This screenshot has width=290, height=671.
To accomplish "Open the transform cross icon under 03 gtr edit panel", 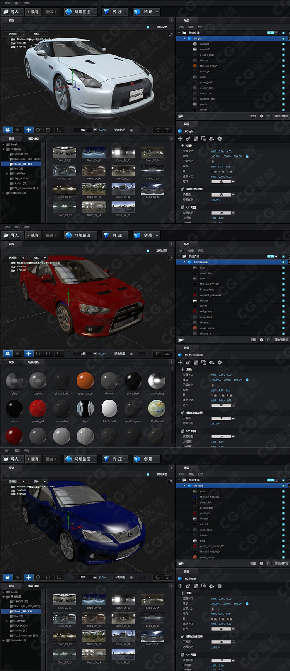I will pyautogui.click(x=180, y=138).
